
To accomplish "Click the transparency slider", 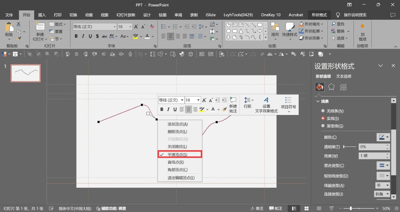I will [x=349, y=146].
